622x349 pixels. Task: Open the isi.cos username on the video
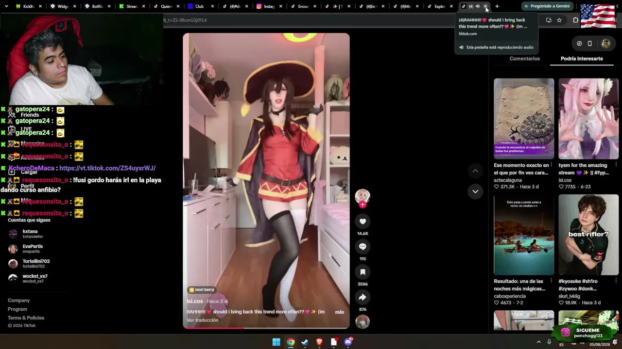click(x=195, y=301)
